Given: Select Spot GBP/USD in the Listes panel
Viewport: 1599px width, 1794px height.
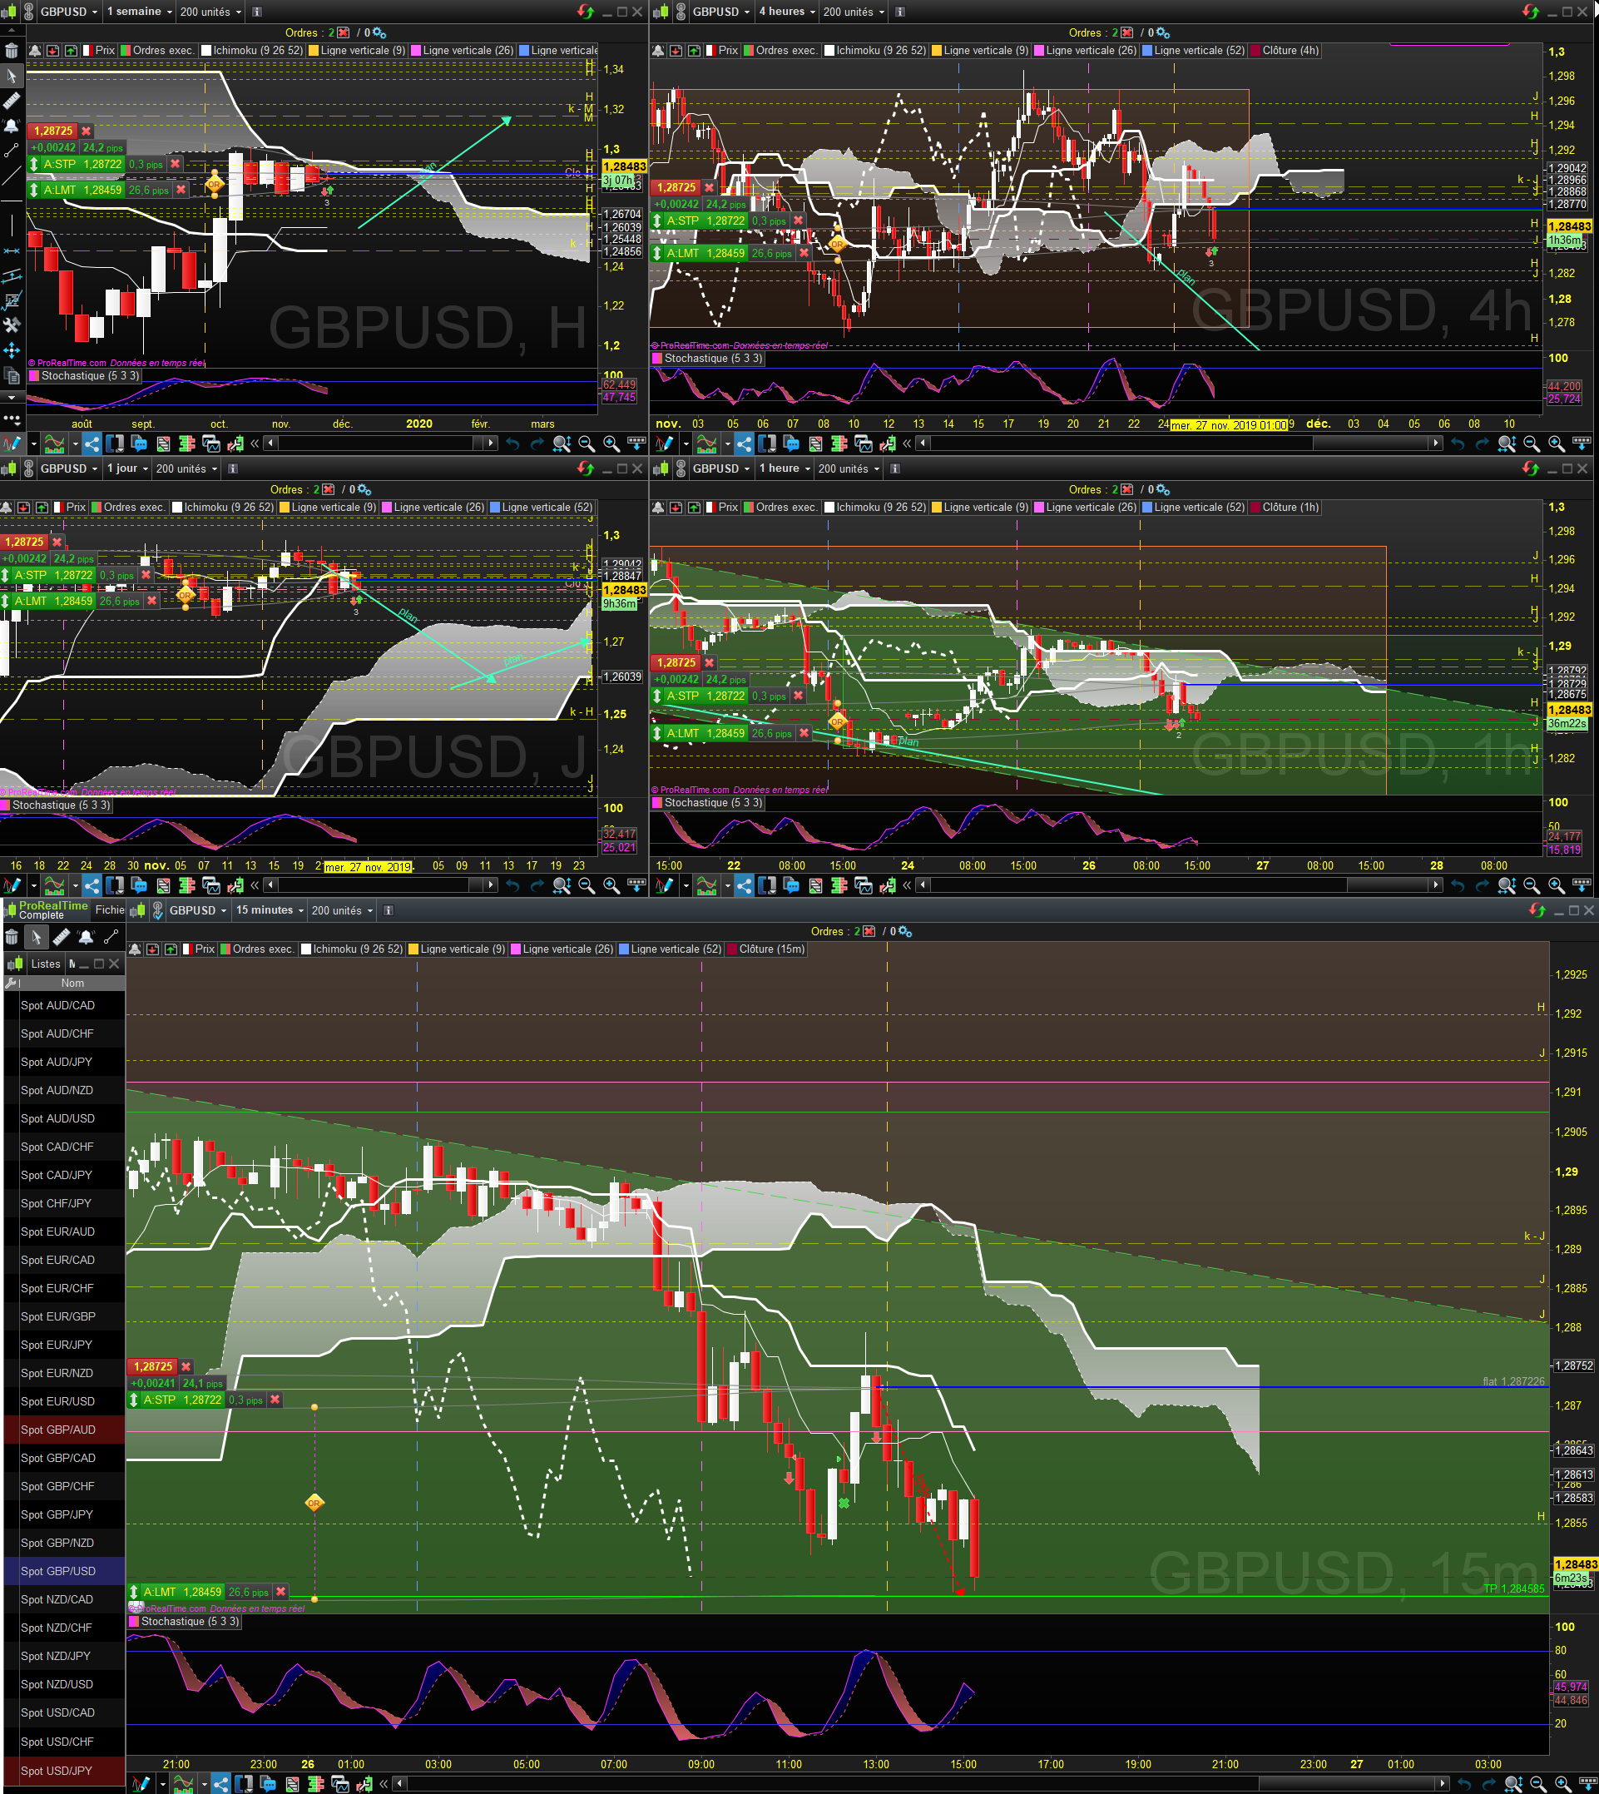Looking at the screenshot, I should point(64,1571).
